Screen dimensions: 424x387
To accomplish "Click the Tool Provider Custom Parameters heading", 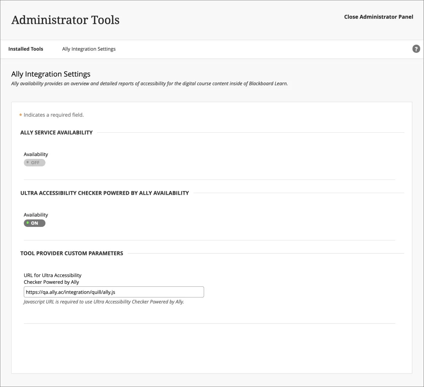I will [72, 253].
